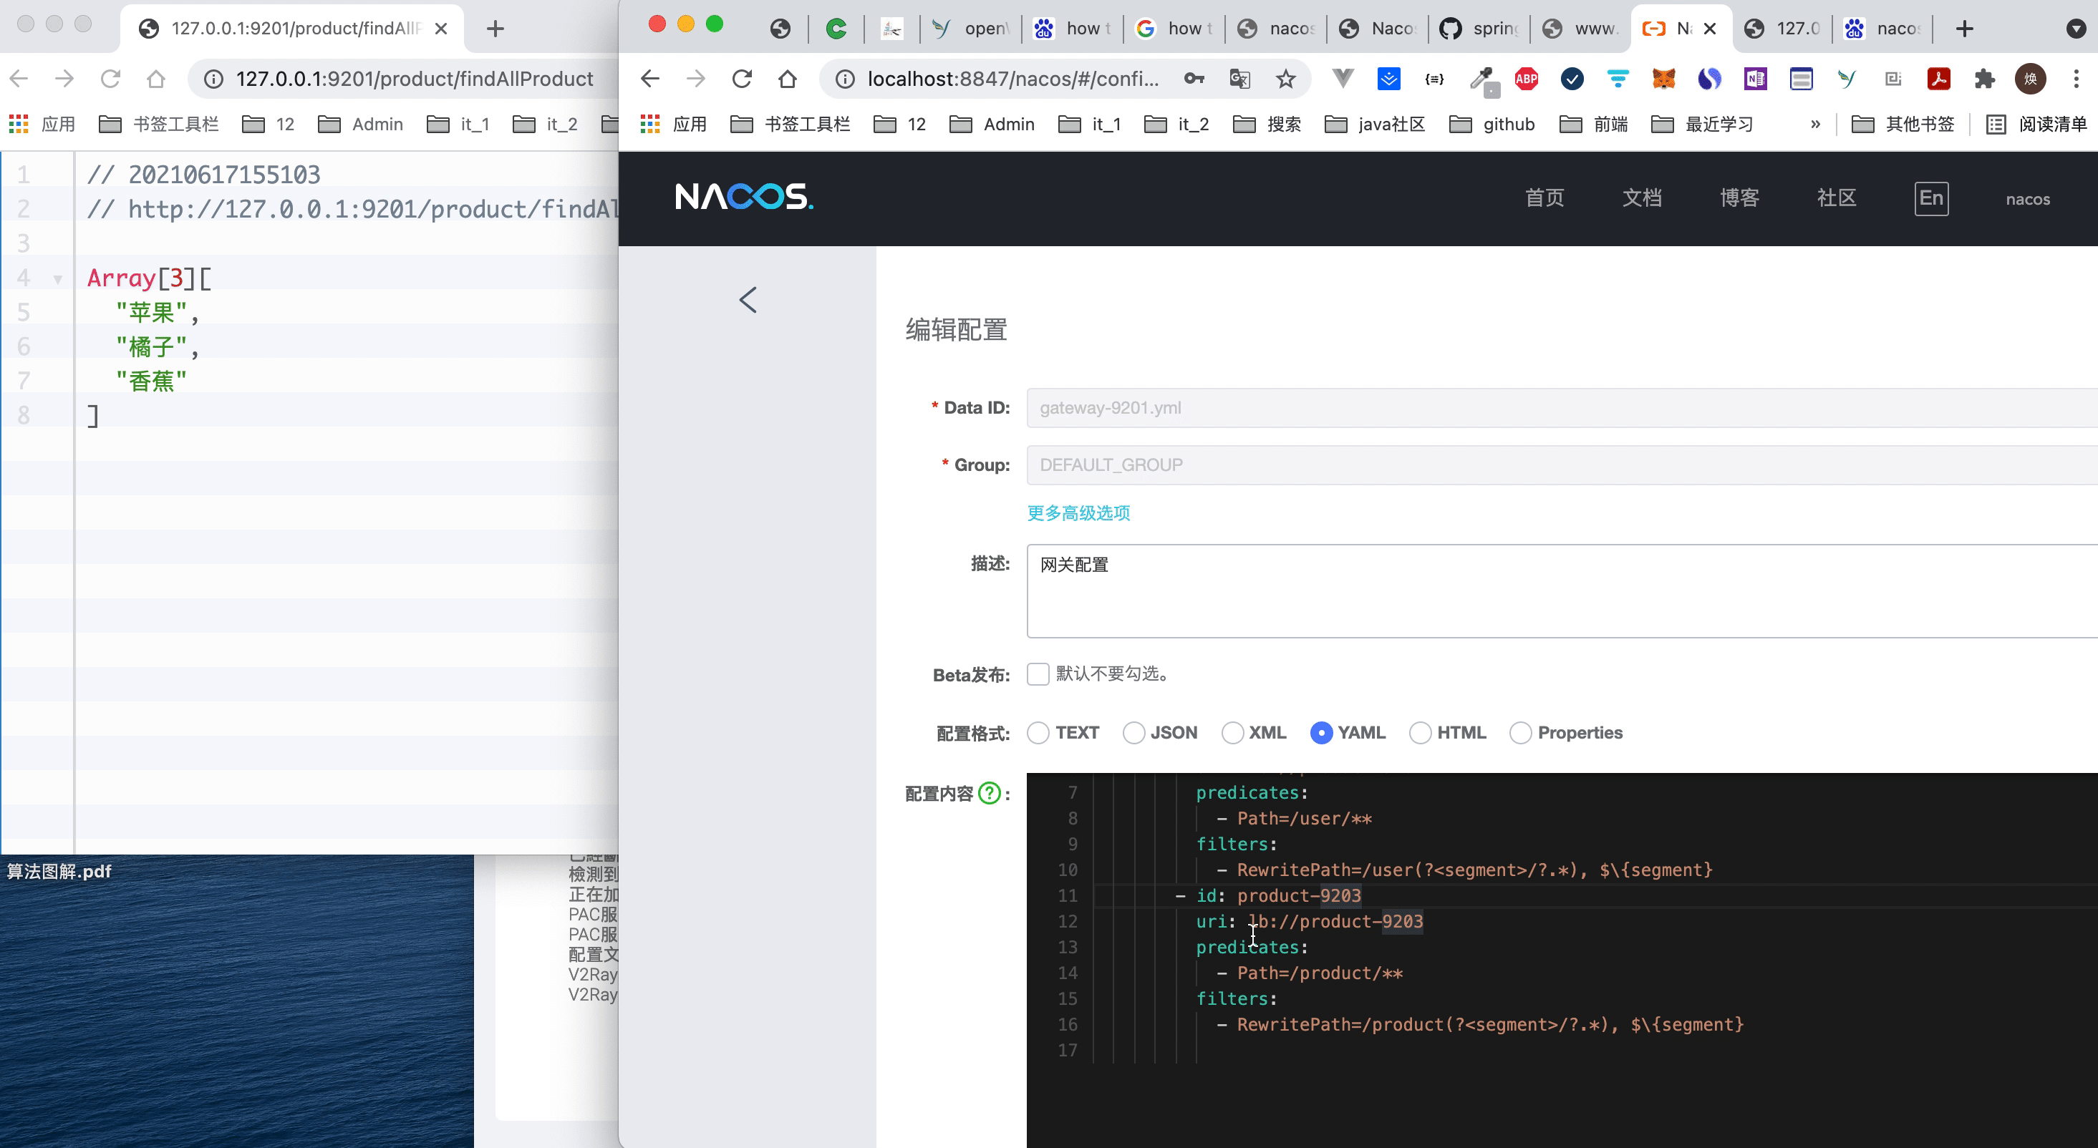
Task: Go to home page in Nacos window
Action: coord(788,79)
